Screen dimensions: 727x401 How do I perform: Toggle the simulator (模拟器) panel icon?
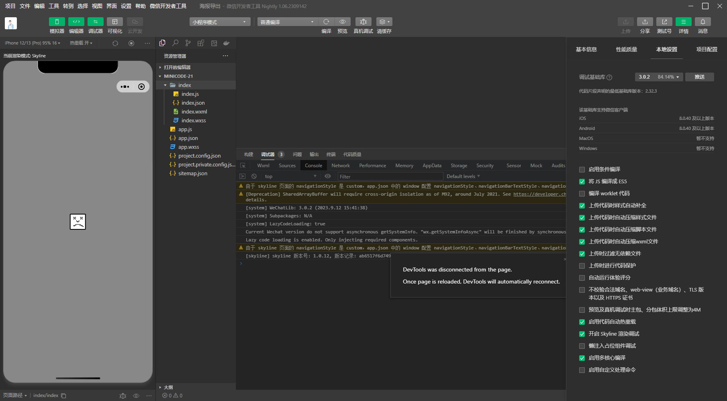(57, 22)
